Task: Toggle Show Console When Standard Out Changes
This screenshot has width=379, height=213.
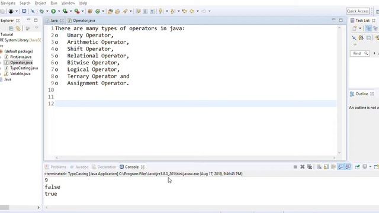Action: [341, 167]
